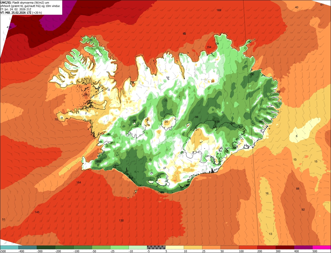Click the teal -400 to -300 legend swatch
331x253 pixels.
click(x=28, y=247)
